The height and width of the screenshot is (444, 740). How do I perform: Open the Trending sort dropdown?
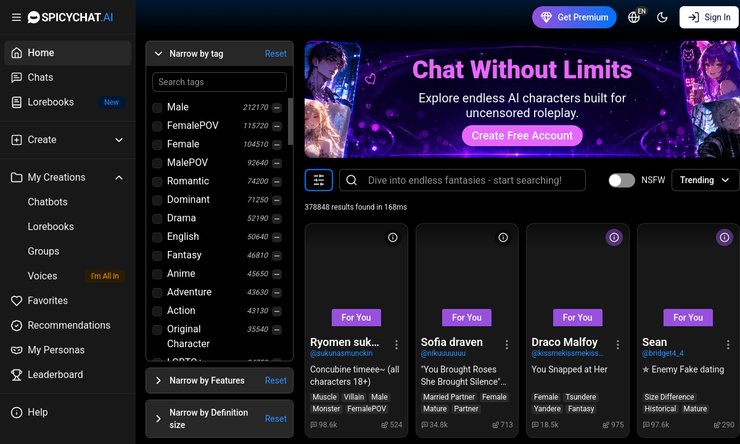click(x=705, y=180)
